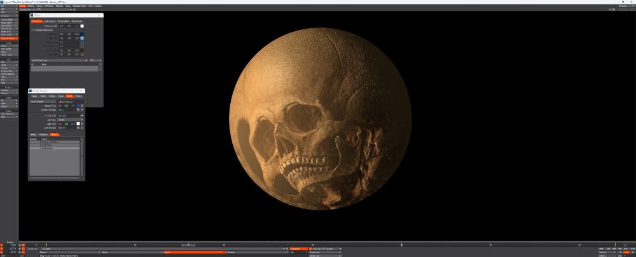Image resolution: width=636 pixels, height=257 pixels.
Task: Click Mirror in the Add section
Action: tap(9, 80)
